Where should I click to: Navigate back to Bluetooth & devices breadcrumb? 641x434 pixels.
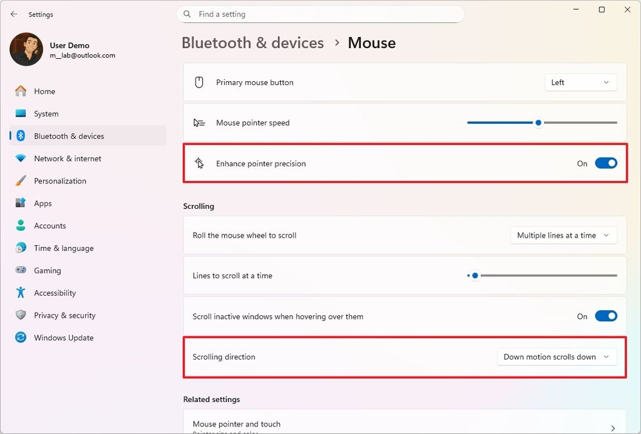point(252,43)
